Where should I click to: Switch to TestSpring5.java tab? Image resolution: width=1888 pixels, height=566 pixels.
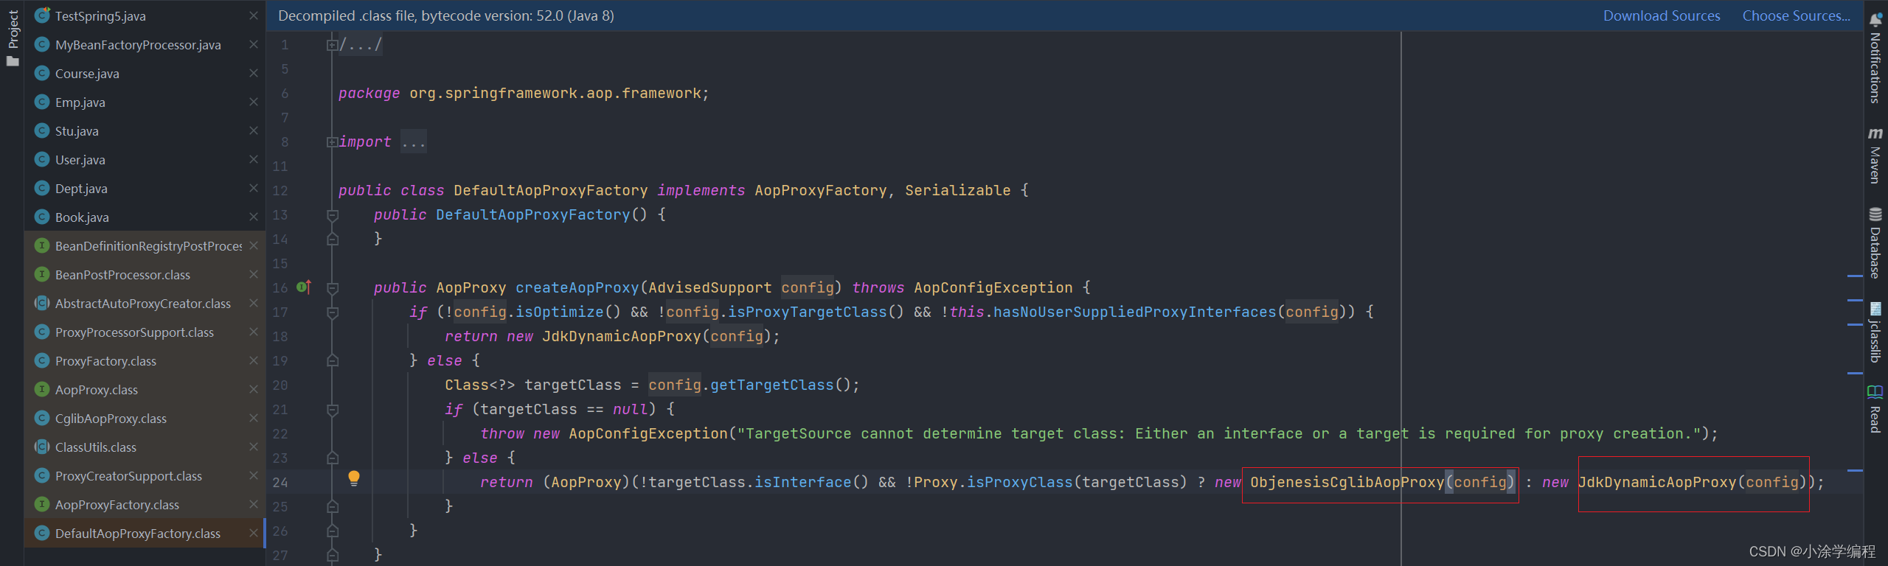point(100,15)
